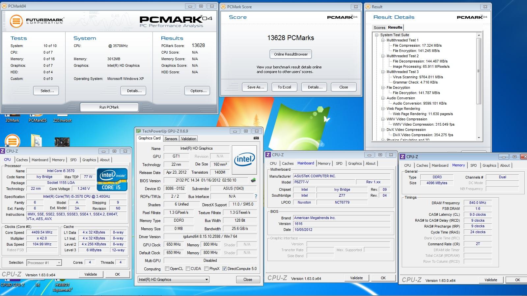Viewport: 527px width, 296px height.
Task: Click the CPU-Z Mainboard window title icon
Action: [268, 155]
